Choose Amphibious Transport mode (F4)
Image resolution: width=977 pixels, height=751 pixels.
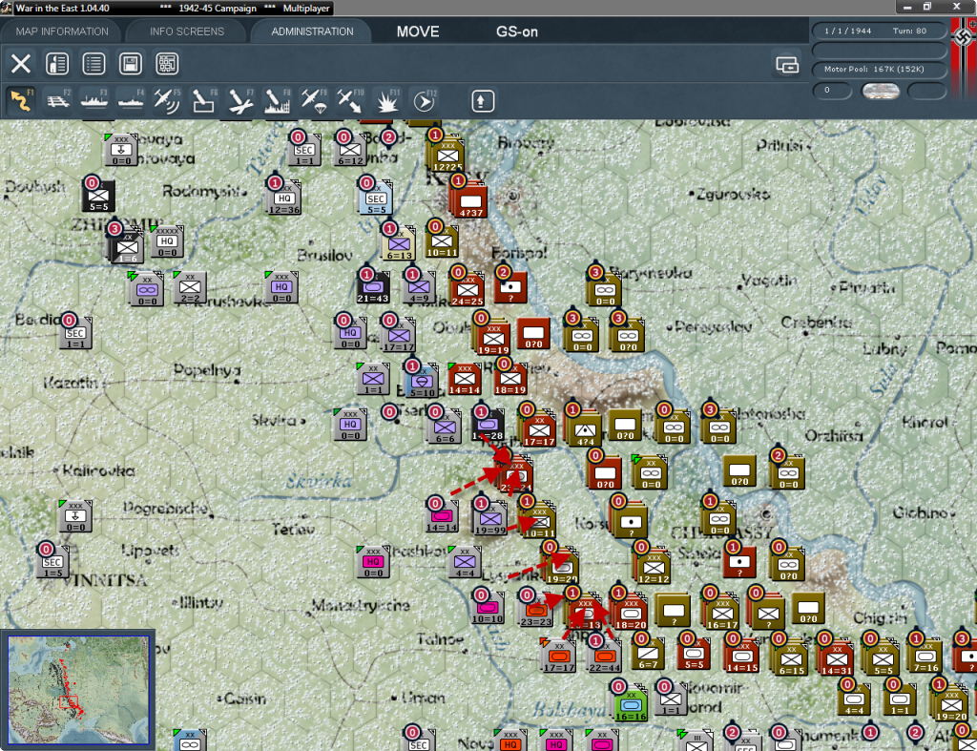[x=131, y=101]
